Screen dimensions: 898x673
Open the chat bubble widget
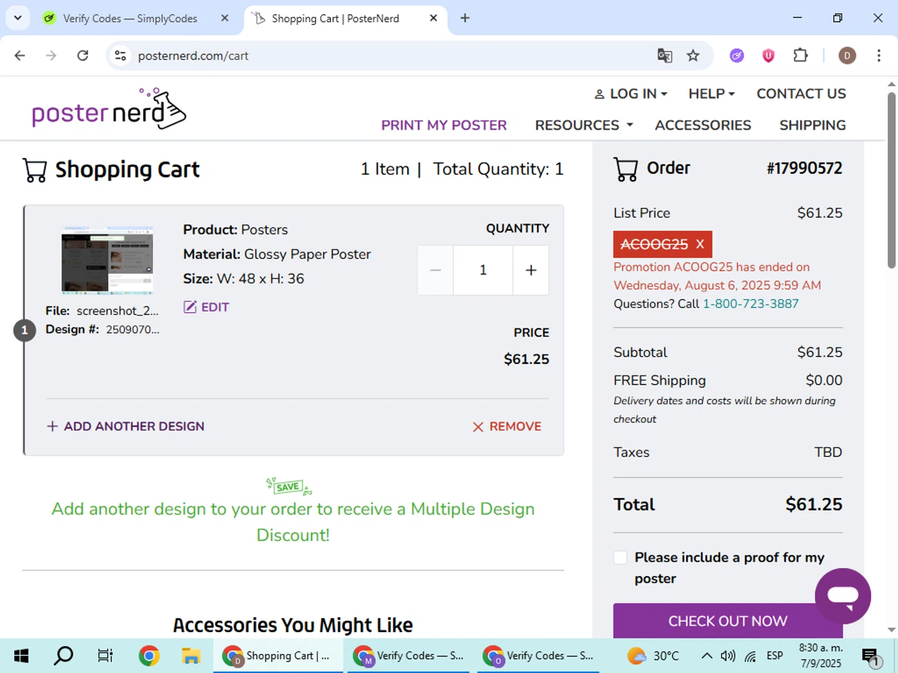click(x=843, y=596)
